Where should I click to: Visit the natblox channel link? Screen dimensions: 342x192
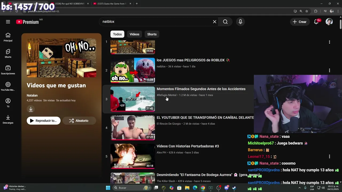(161, 66)
